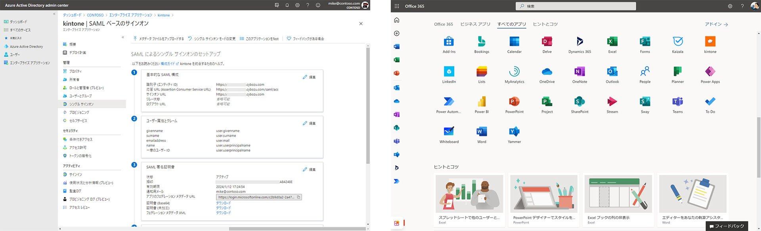Viewport: 761px width, 231px height.
Task: Launch Power BI
Action: click(x=482, y=105)
